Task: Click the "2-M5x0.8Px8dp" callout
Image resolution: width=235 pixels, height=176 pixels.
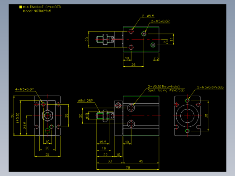Action: click(x=211, y=87)
